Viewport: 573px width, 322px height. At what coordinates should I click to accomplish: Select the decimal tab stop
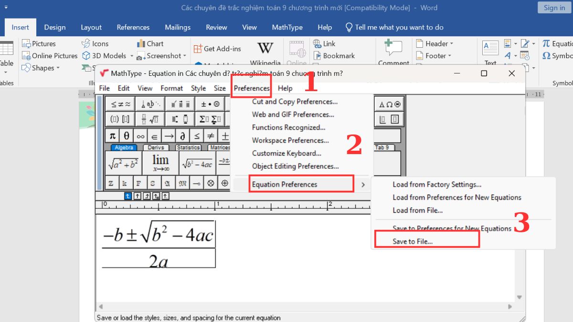pyautogui.click(x=165, y=196)
